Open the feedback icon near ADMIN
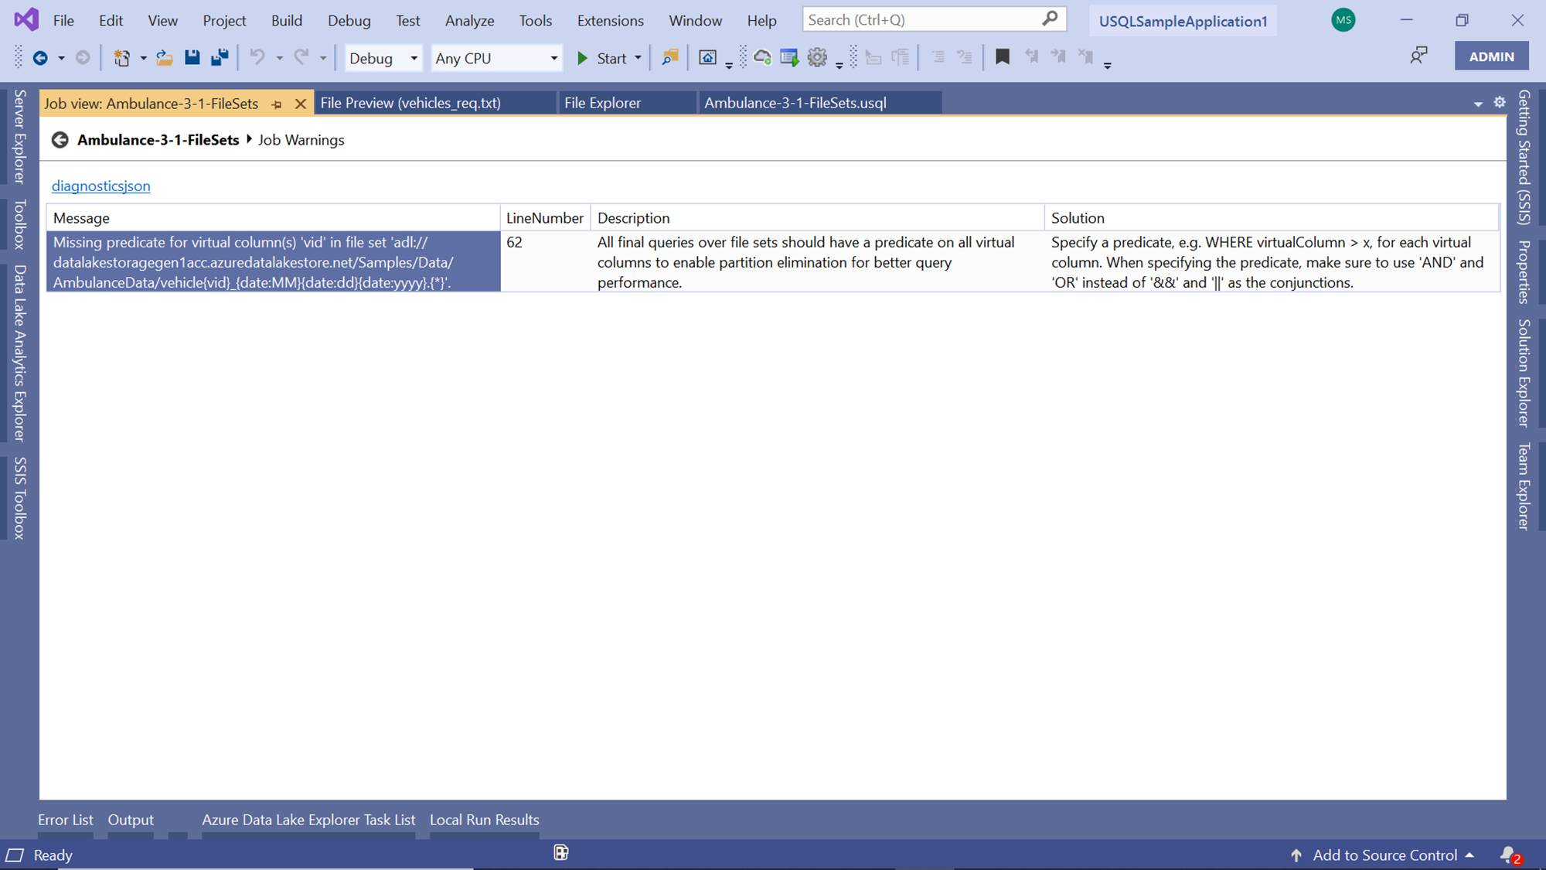Viewport: 1546px width, 870px height. coord(1418,56)
